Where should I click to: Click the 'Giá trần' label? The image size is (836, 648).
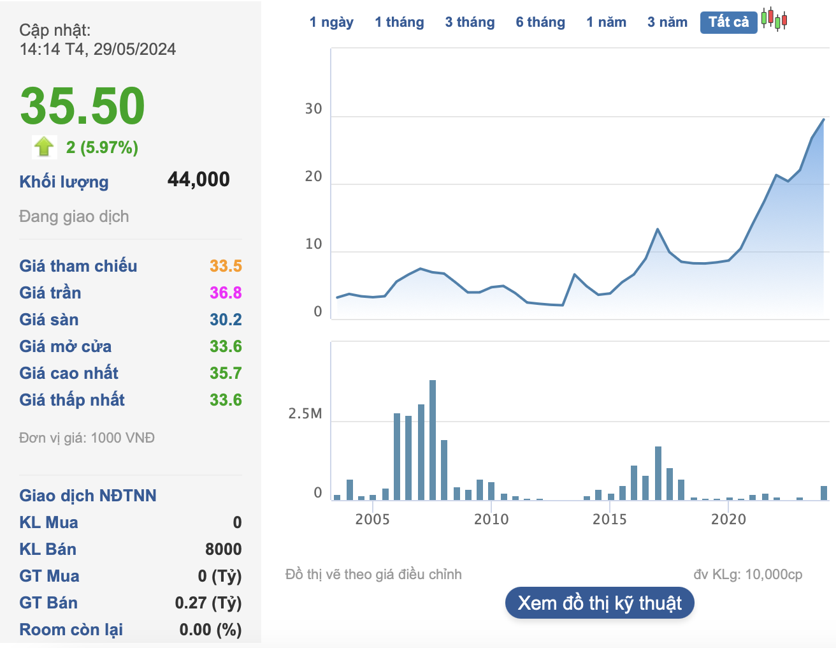click(x=50, y=293)
